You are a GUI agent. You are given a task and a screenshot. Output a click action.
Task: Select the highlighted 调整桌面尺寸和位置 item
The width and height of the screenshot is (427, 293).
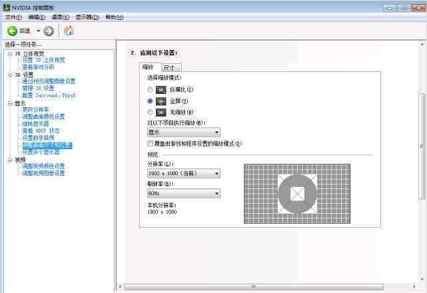coord(47,145)
